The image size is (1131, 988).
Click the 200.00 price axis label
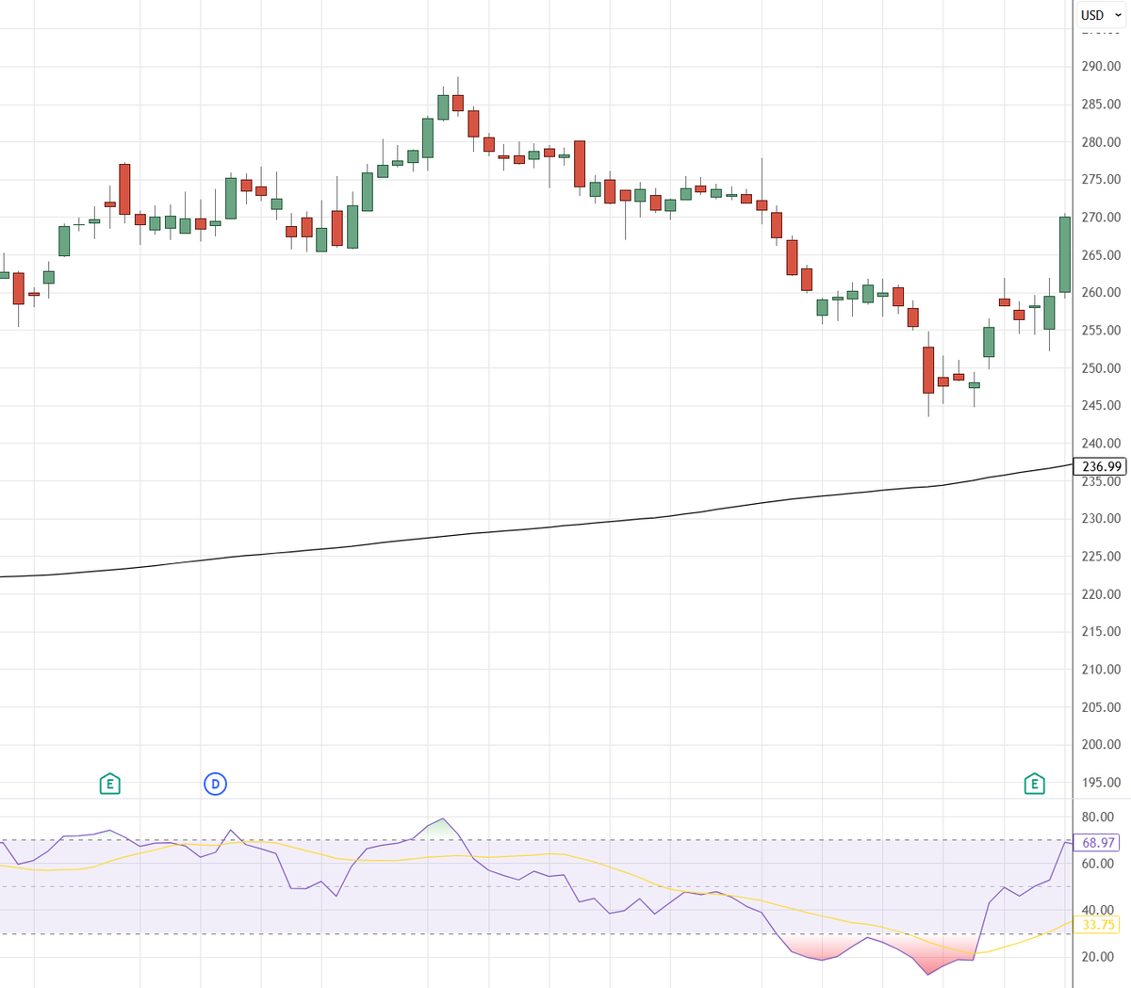click(1101, 744)
